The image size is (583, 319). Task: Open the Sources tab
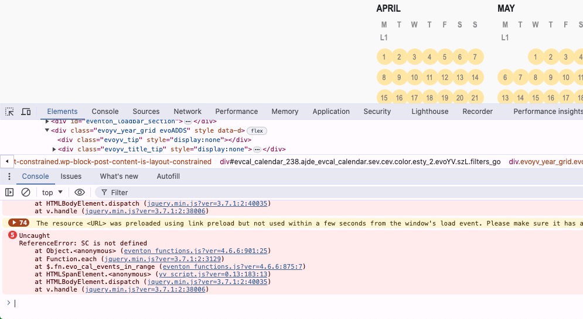[x=146, y=112]
